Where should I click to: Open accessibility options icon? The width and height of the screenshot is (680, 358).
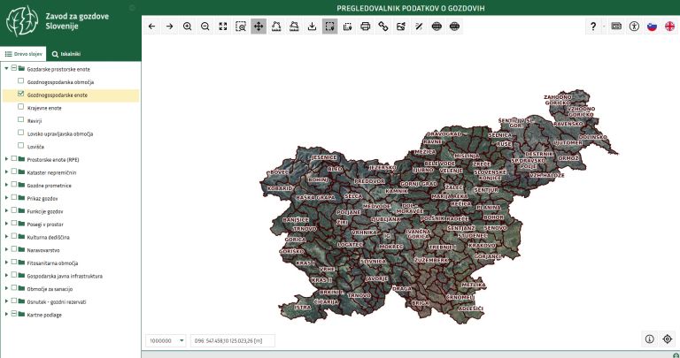click(x=634, y=27)
